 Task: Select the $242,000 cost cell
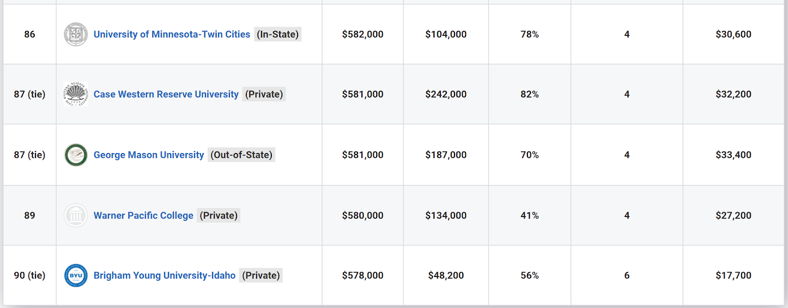pyautogui.click(x=446, y=94)
